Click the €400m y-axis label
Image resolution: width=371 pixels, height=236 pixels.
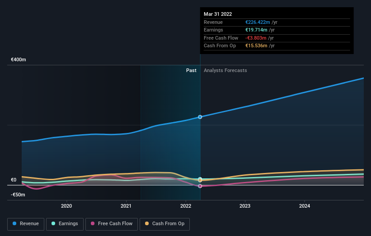coord(19,59)
